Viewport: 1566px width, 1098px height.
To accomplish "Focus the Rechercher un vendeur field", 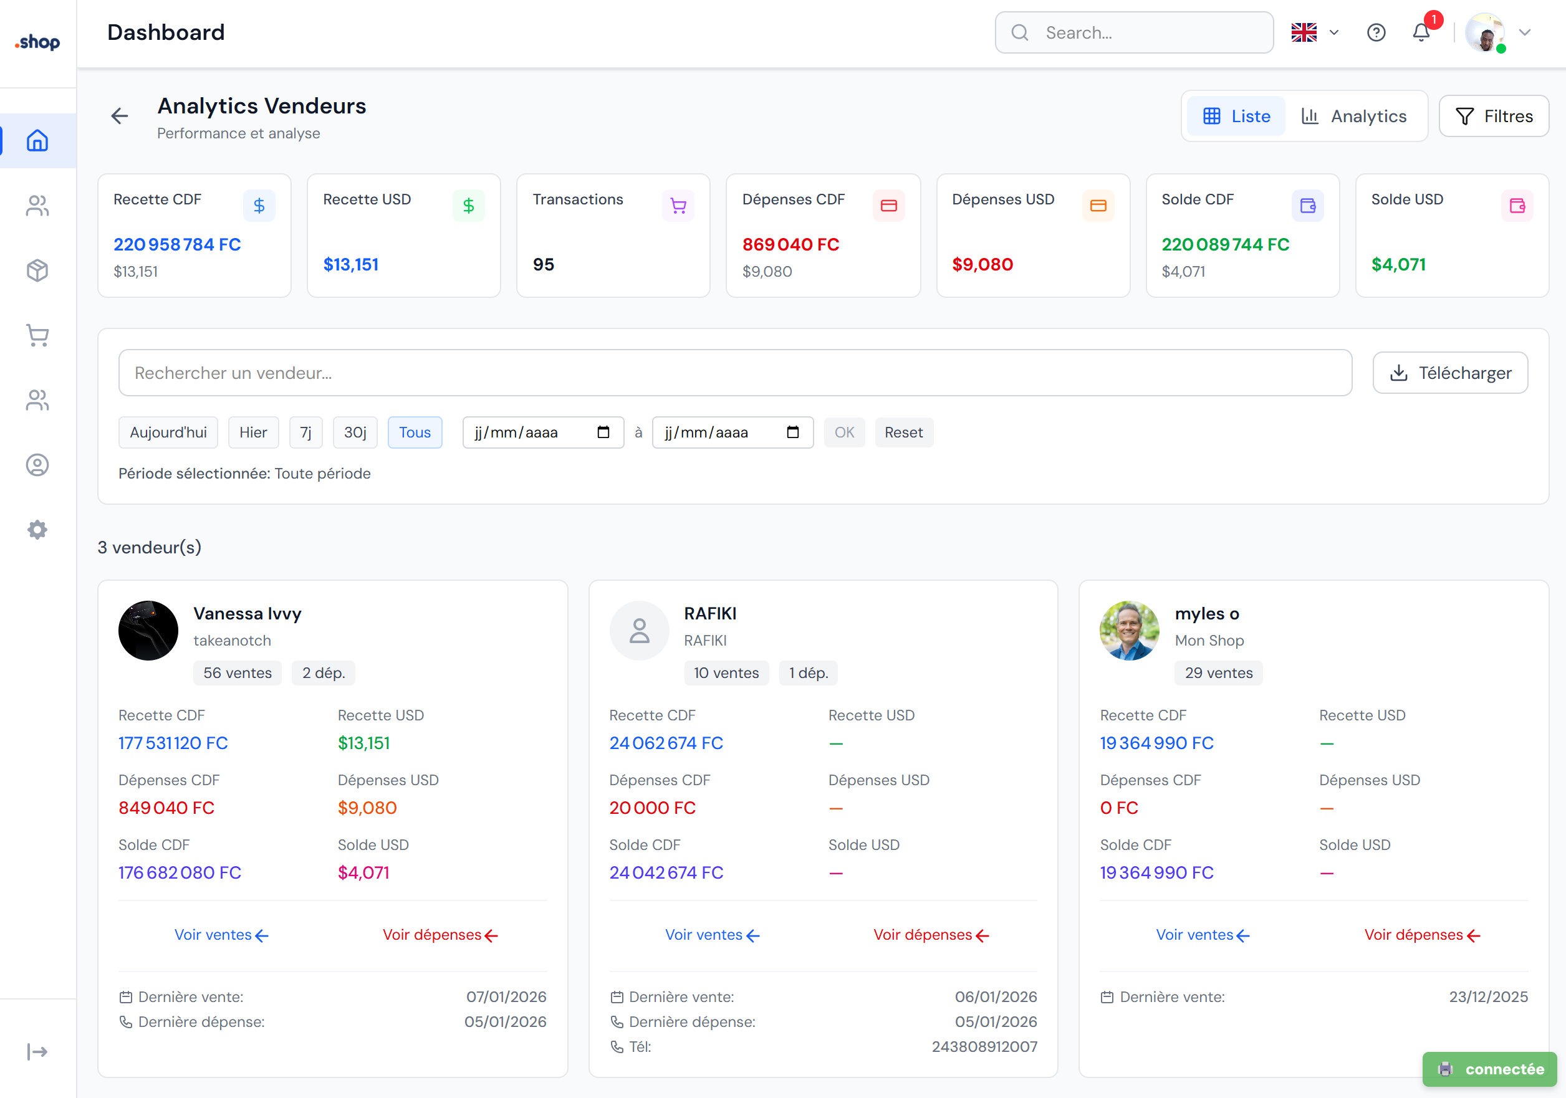I will [x=734, y=373].
